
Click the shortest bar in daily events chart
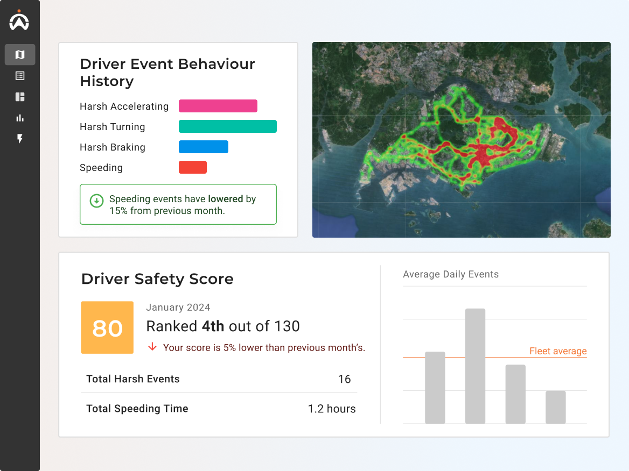point(555,407)
